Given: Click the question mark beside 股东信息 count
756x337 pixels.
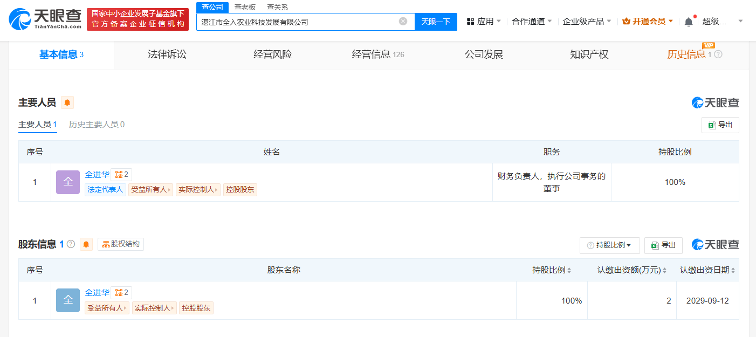Looking at the screenshot, I should pos(71,244).
